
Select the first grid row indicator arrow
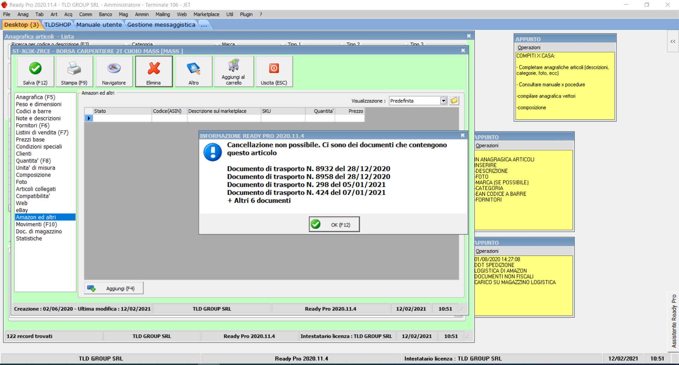point(89,118)
